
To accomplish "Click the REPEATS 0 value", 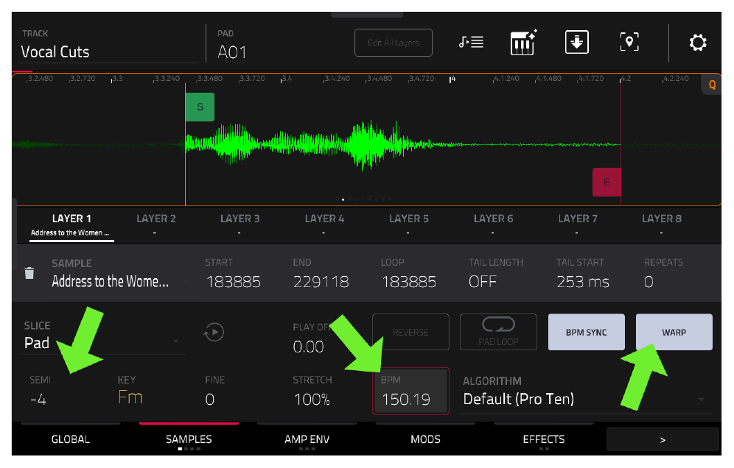I will tap(649, 282).
